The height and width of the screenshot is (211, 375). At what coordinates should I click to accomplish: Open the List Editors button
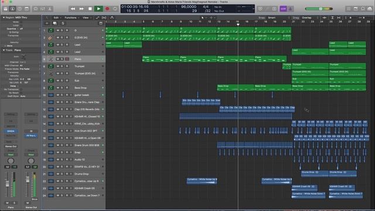[349, 9]
